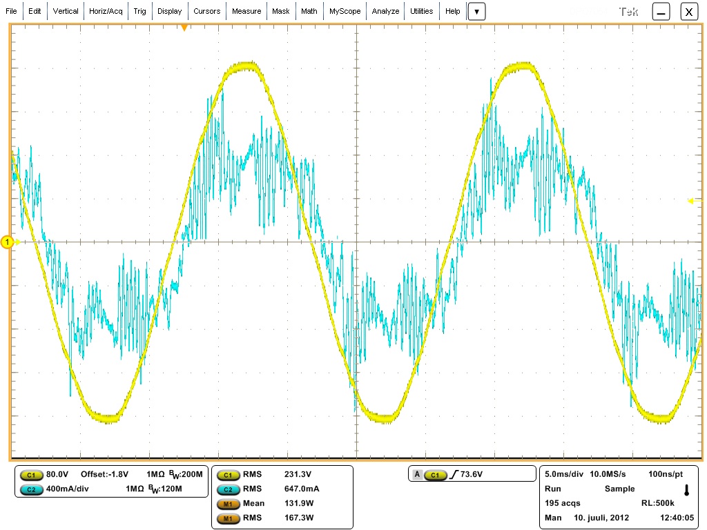Image resolution: width=707 pixels, height=530 pixels.
Task: Select the M1 Mean 131.9W measurement badge
Action: pos(228,504)
